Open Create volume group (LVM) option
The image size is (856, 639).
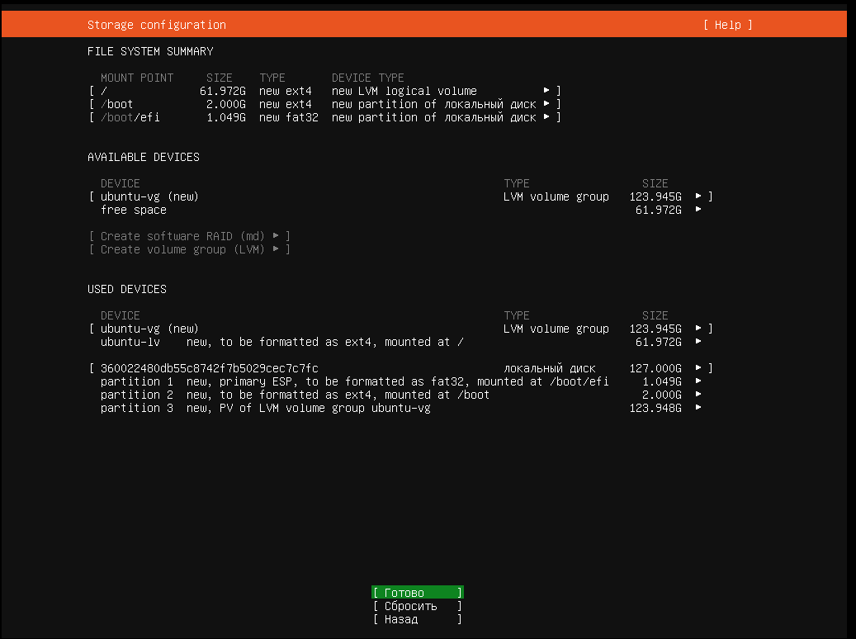[189, 249]
